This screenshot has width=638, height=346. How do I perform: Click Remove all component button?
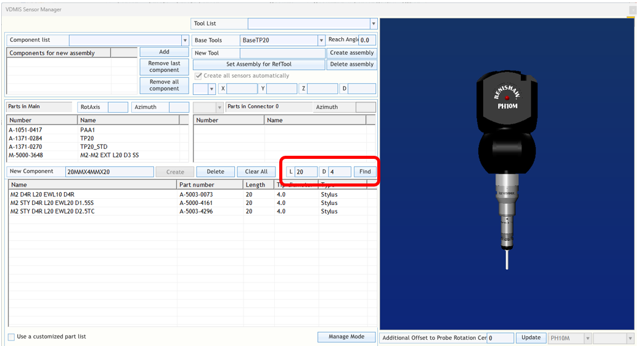tap(164, 85)
